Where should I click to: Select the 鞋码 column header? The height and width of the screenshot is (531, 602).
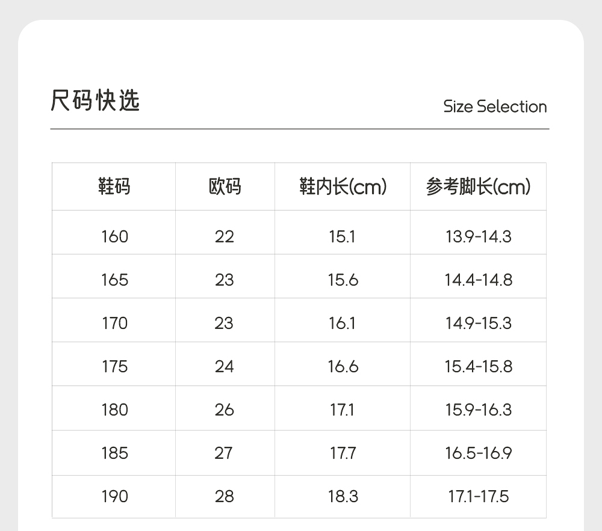(114, 187)
